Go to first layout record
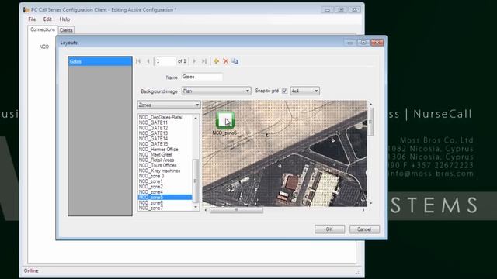The width and height of the screenshot is (497, 279). (138, 61)
